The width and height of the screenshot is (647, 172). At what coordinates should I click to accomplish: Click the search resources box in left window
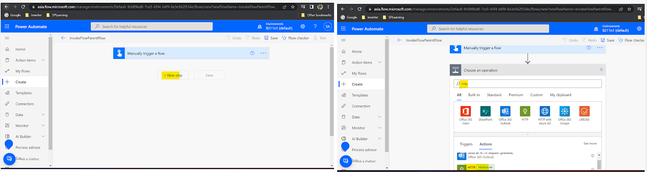tap(152, 26)
